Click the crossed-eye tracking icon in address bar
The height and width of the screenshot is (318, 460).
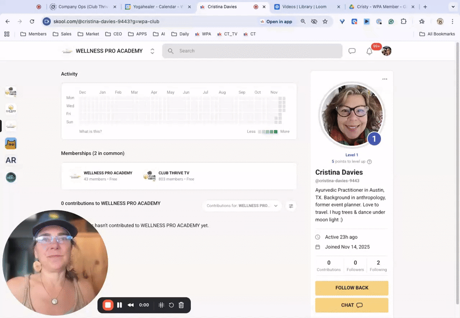click(x=314, y=22)
